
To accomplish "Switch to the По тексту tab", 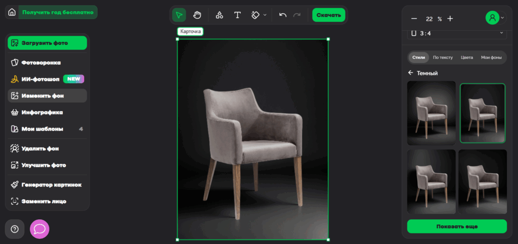I will click(x=443, y=57).
